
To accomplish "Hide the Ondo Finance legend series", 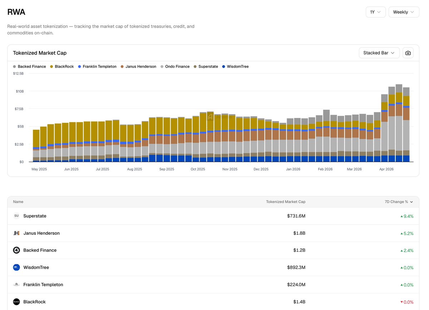I will point(175,67).
